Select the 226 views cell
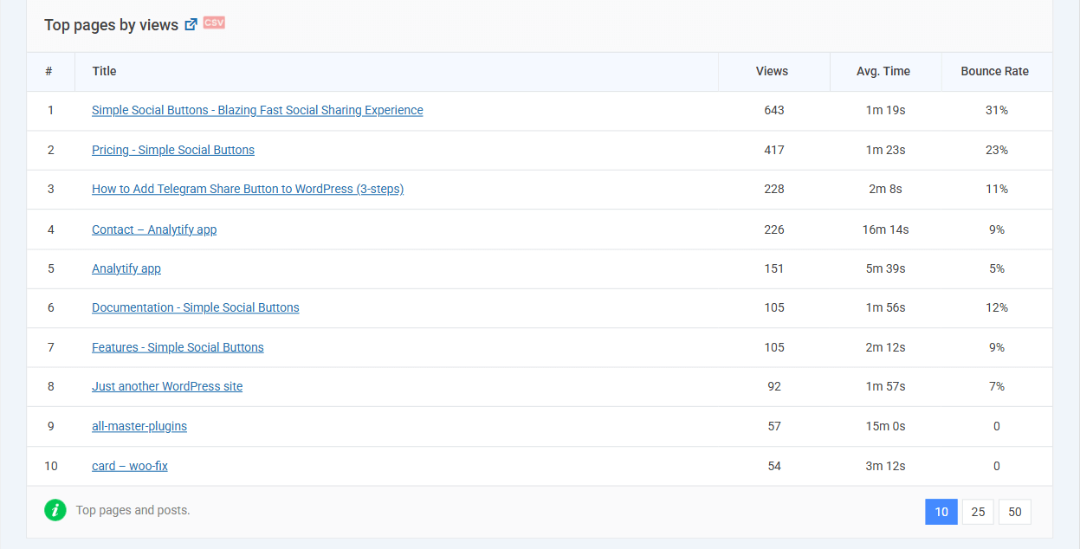Viewport: 1080px width, 549px height. (x=773, y=229)
